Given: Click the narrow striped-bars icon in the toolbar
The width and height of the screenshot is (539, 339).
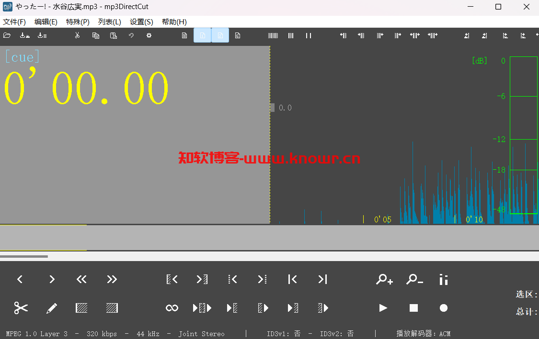Looking at the screenshot, I should 291,35.
